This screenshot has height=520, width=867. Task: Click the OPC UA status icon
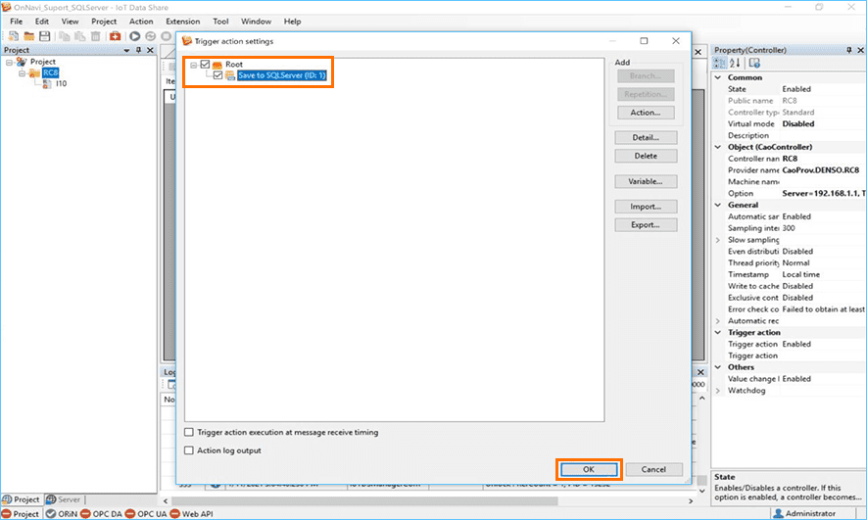coord(130,514)
